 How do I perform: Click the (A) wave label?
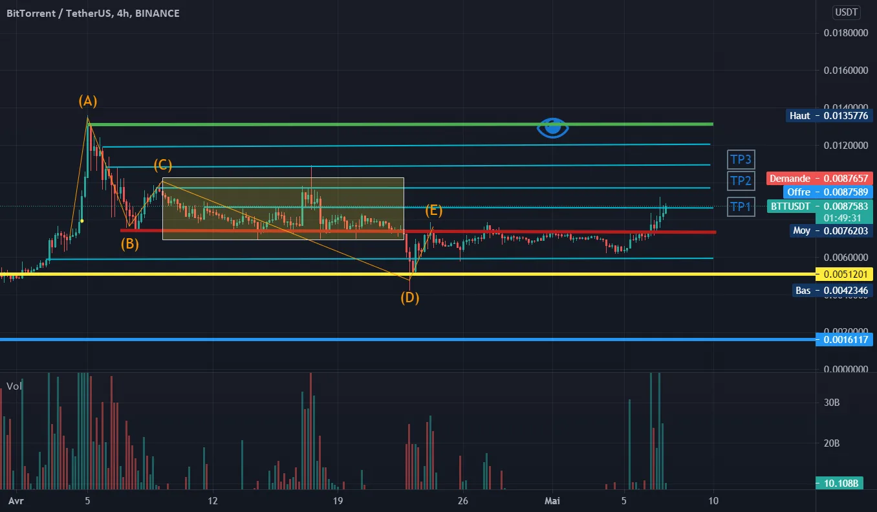[x=88, y=101]
